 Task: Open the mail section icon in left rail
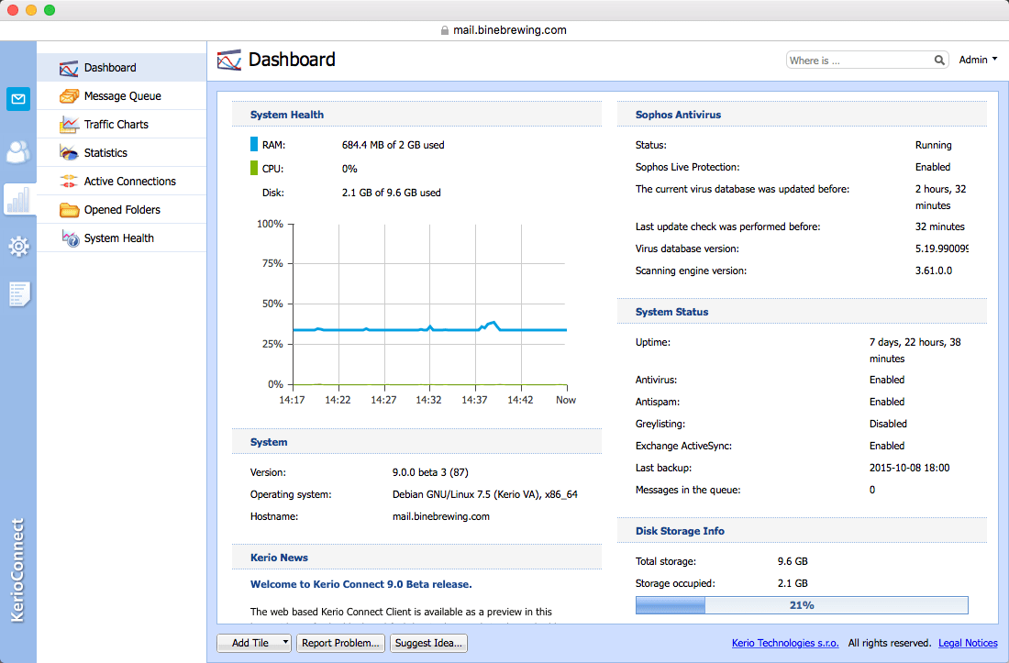(18, 99)
